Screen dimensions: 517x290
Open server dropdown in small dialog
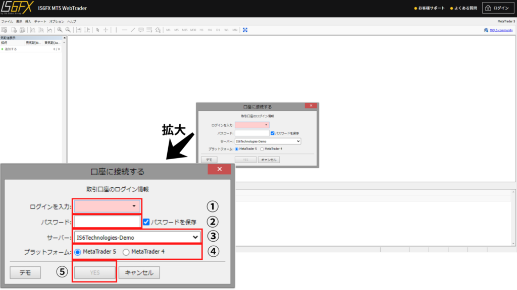click(x=268, y=141)
